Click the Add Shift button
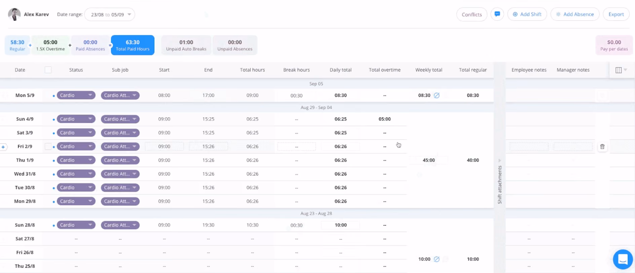 point(527,14)
